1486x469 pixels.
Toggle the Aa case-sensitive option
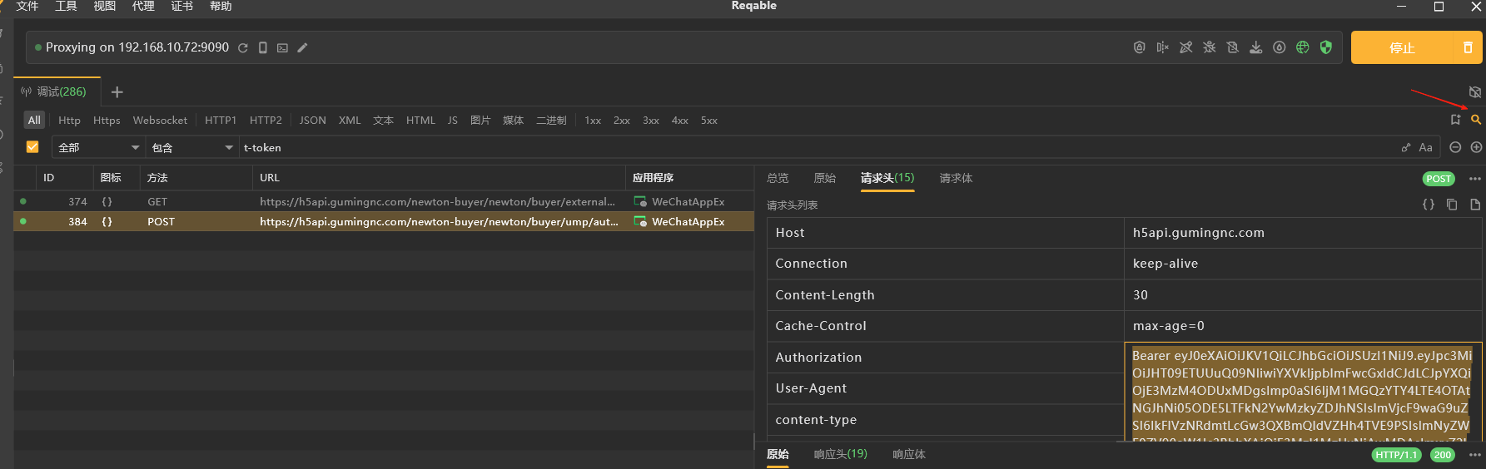1425,147
